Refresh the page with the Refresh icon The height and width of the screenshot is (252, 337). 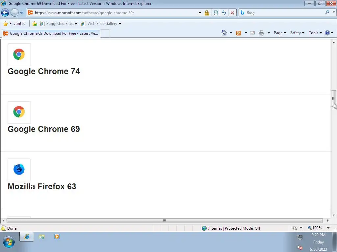click(x=224, y=13)
